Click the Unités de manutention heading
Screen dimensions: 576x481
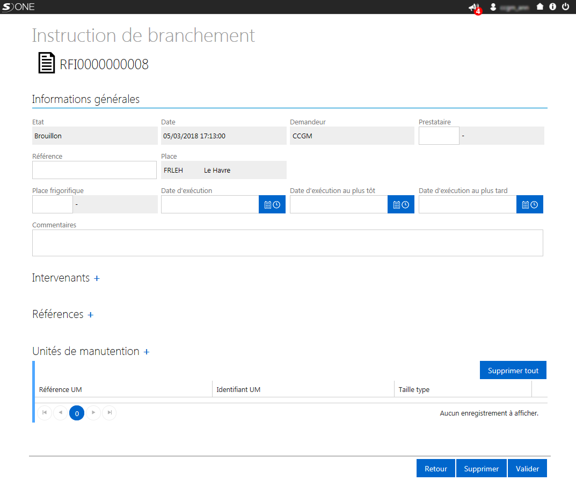85,351
